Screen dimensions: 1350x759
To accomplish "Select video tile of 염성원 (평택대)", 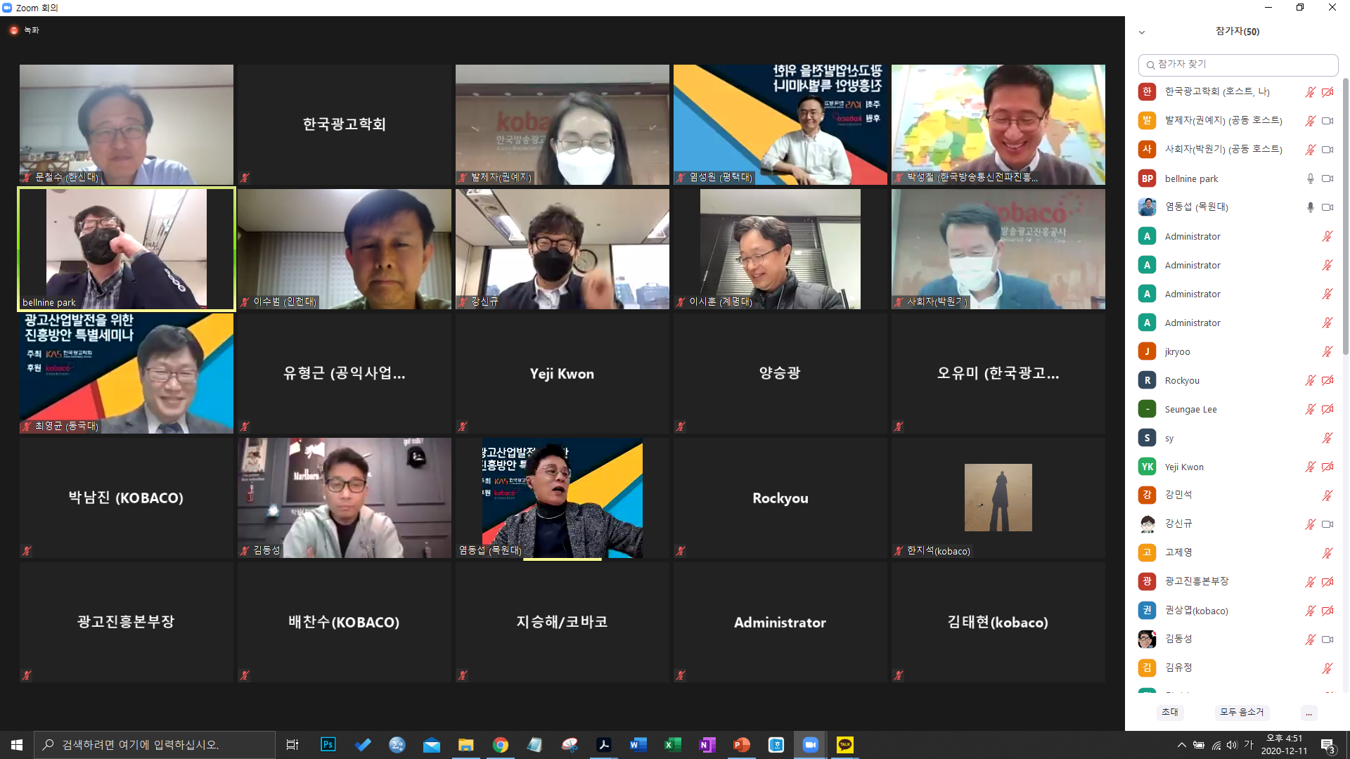I will coord(780,124).
